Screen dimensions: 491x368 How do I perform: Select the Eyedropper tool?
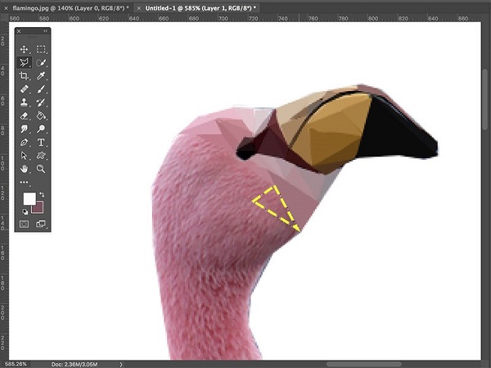pyautogui.click(x=41, y=76)
